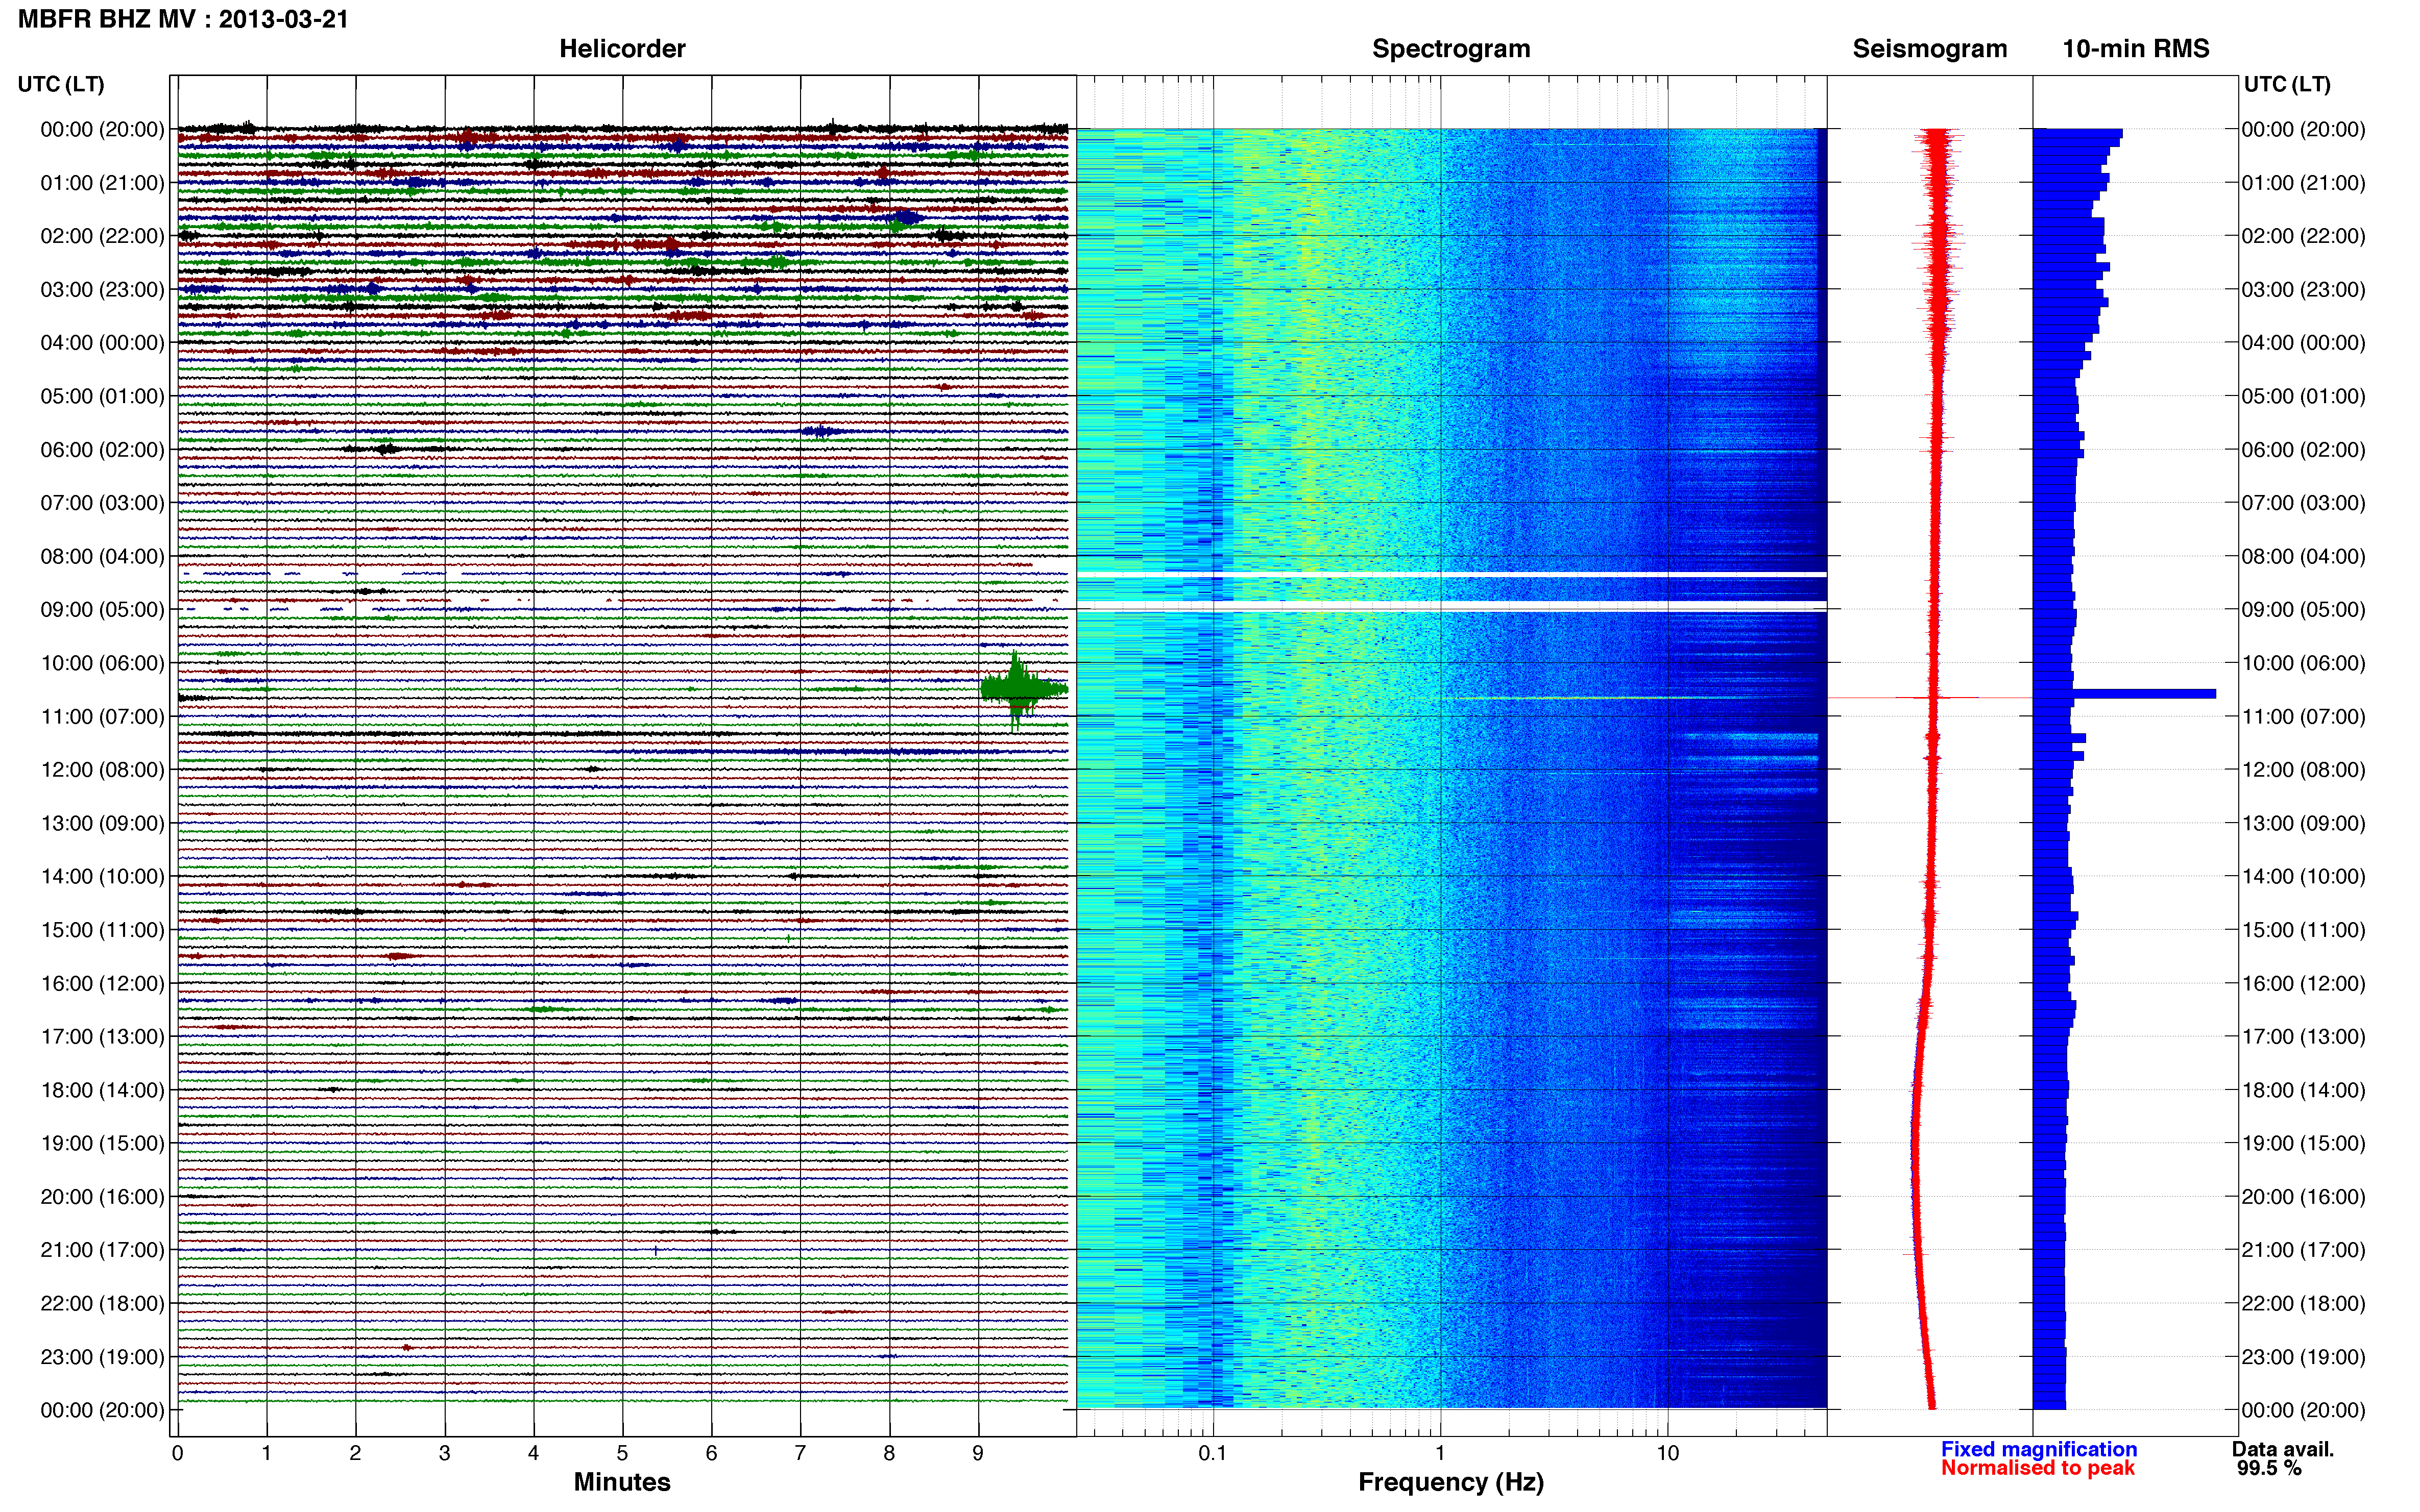The image size is (2420, 1512).
Task: Click the black event wavelet near 06:00 row
Action: [x=387, y=449]
